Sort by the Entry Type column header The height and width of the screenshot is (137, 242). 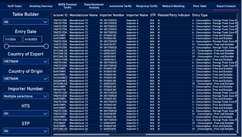[200, 15]
